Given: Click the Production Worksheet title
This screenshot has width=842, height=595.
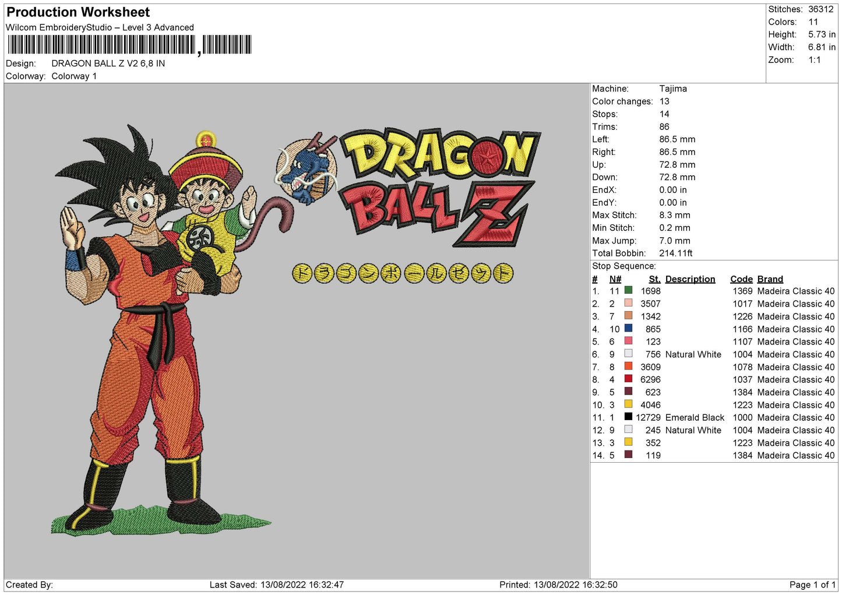Looking at the screenshot, I should pyautogui.click(x=78, y=12).
